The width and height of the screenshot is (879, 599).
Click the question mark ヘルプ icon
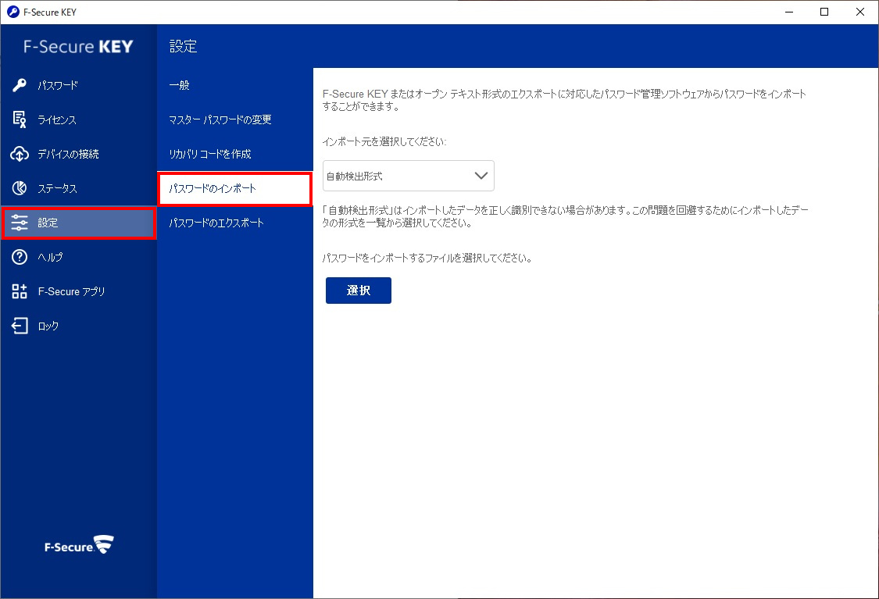click(20, 257)
